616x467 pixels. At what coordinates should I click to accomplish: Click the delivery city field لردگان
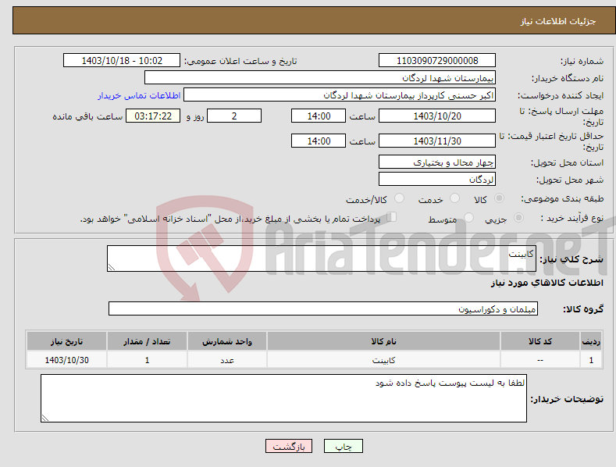(x=437, y=180)
